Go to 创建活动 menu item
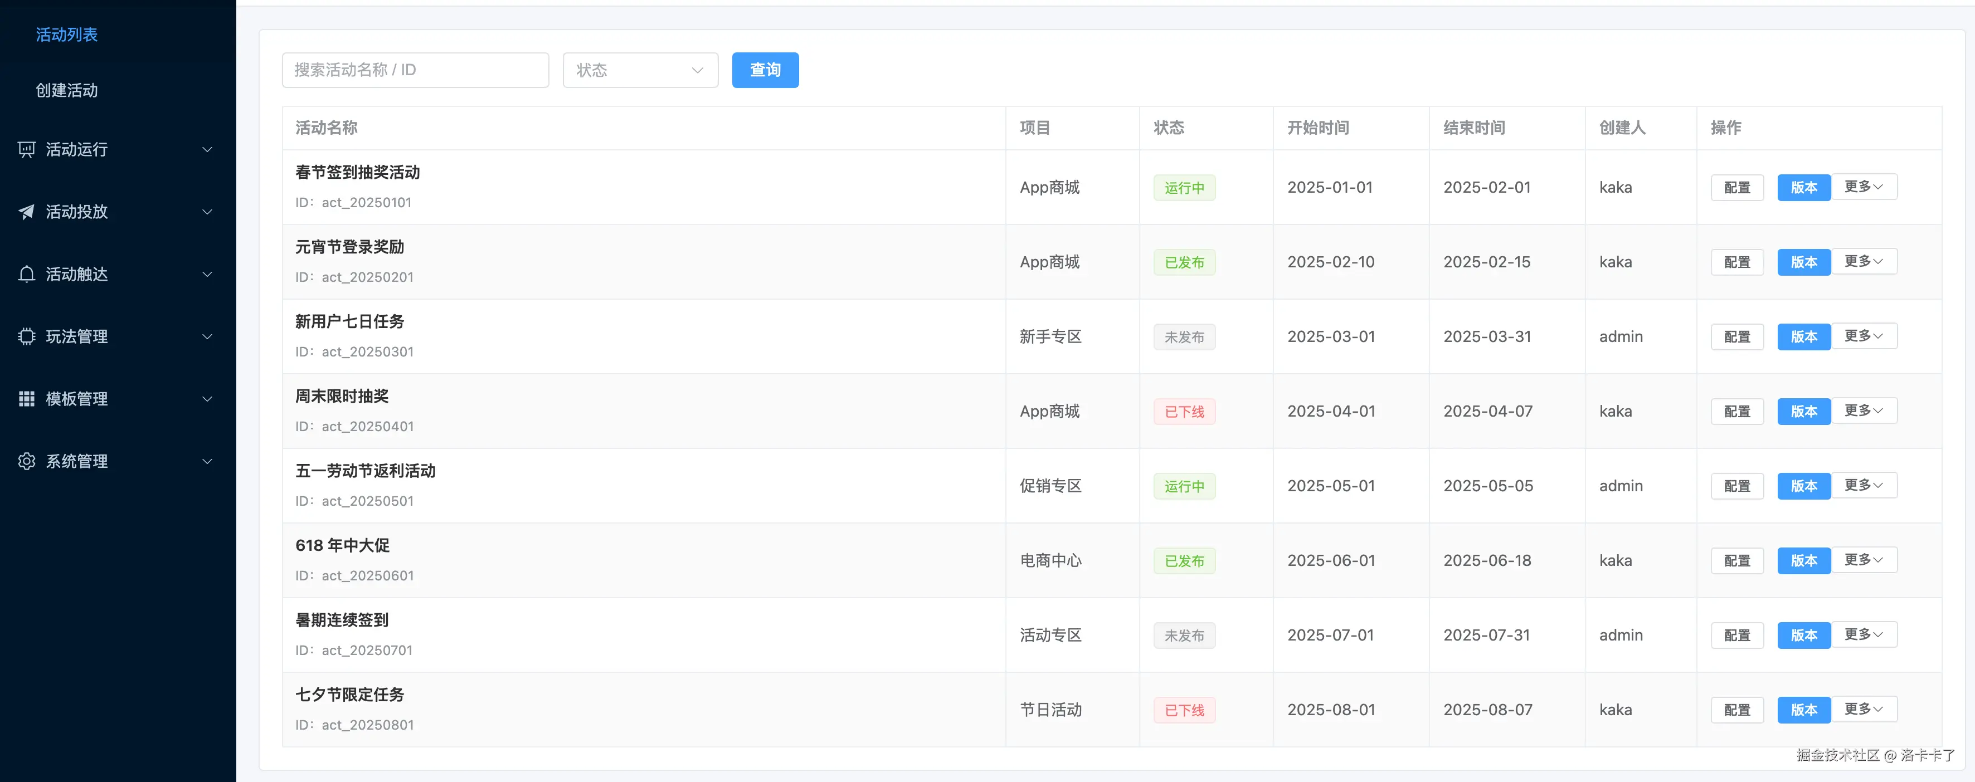 coord(67,90)
